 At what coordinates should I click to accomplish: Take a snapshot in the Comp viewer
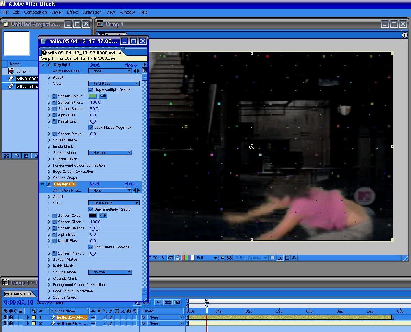[x=171, y=258]
